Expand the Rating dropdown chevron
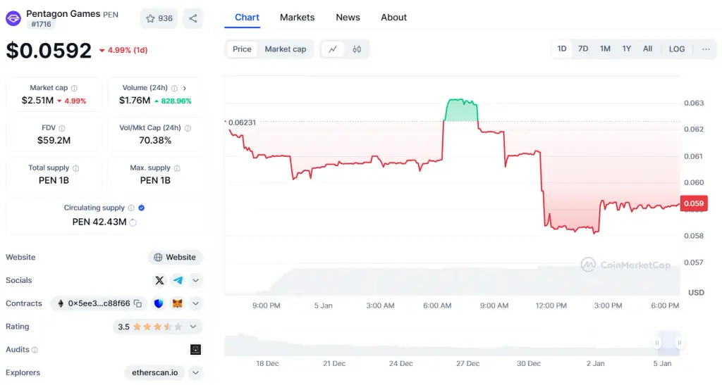Image resolution: width=722 pixels, height=385 pixels. pyautogui.click(x=193, y=327)
